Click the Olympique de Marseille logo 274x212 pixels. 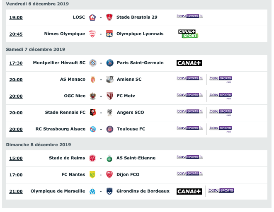click(92, 191)
